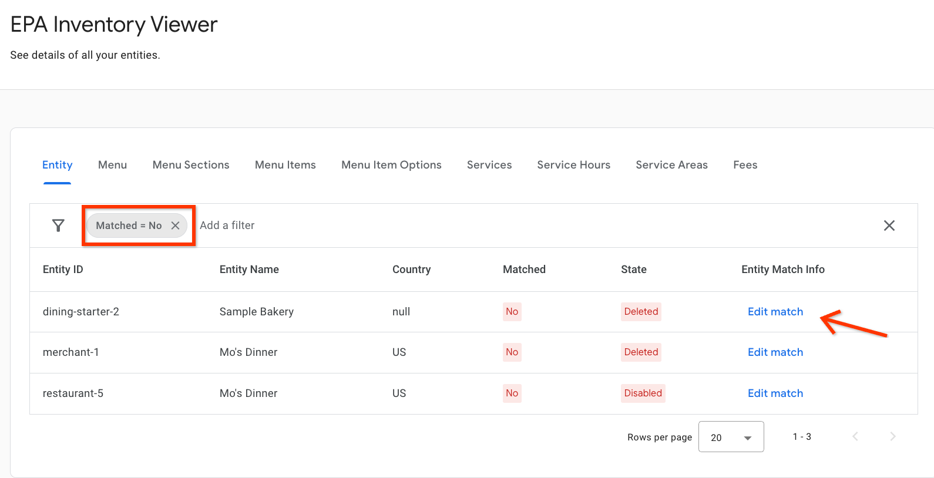The height and width of the screenshot is (478, 934).
Task: Click the Matched = No chip label
Action: pos(129,225)
